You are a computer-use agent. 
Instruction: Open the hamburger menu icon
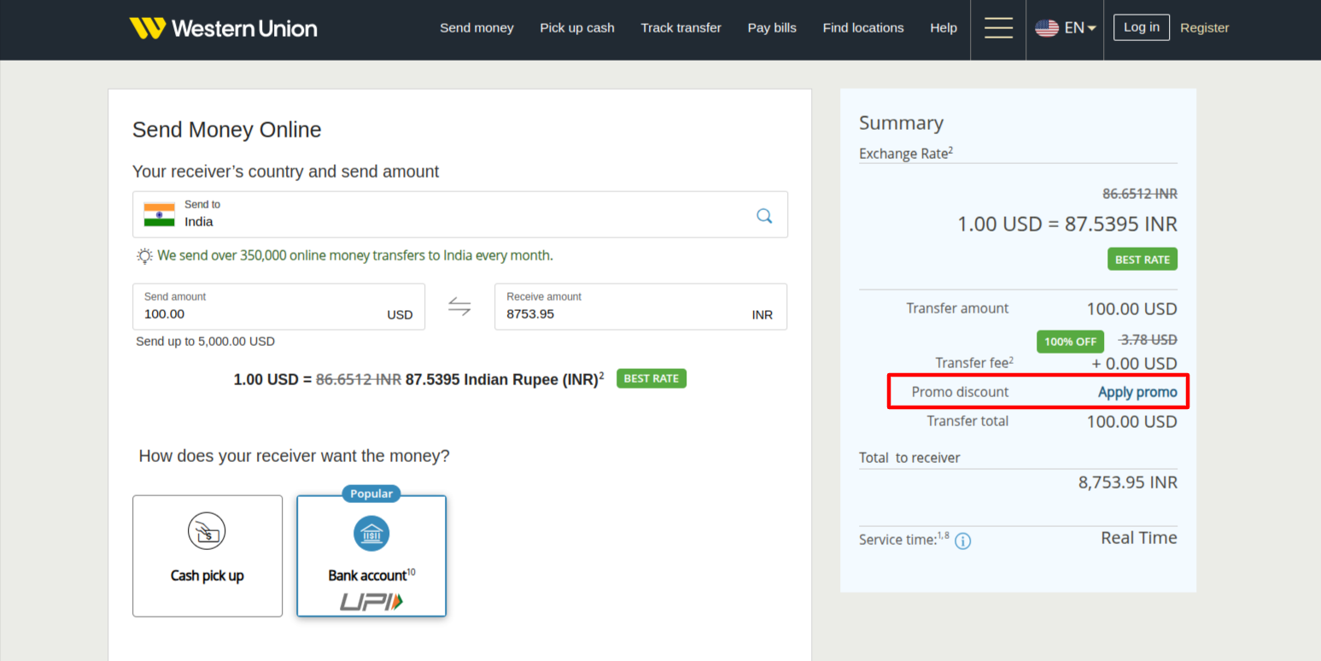coord(998,27)
